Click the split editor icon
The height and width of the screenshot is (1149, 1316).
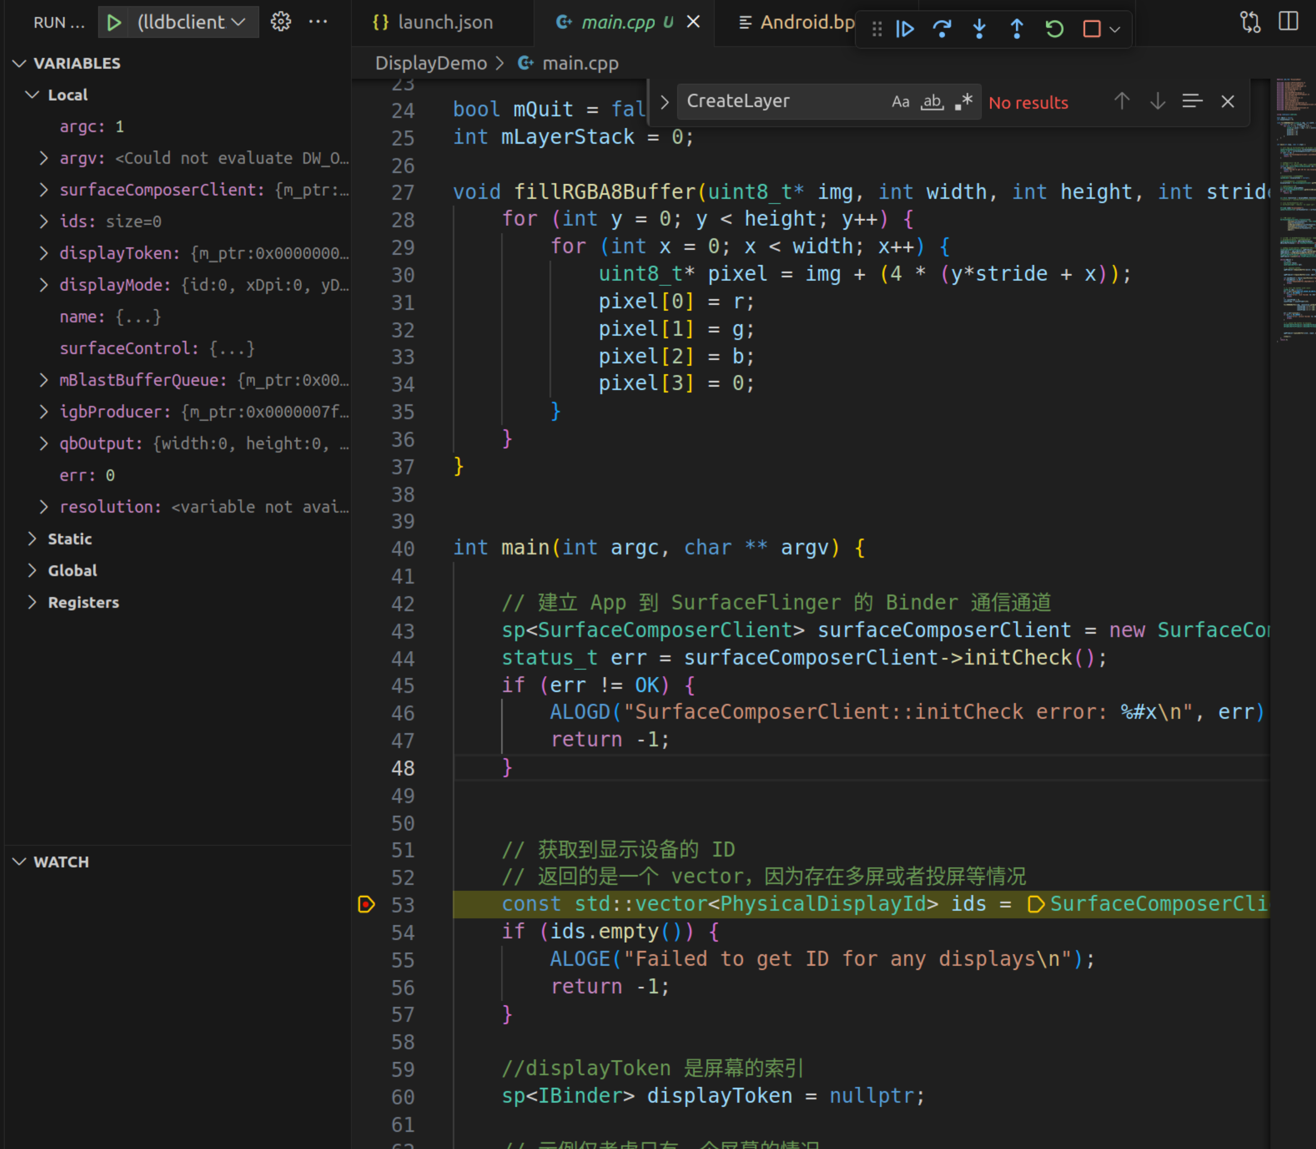(1288, 22)
